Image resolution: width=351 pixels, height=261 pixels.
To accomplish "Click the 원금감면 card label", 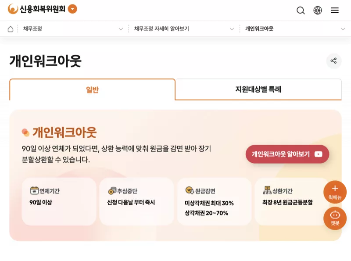I will (205, 191).
